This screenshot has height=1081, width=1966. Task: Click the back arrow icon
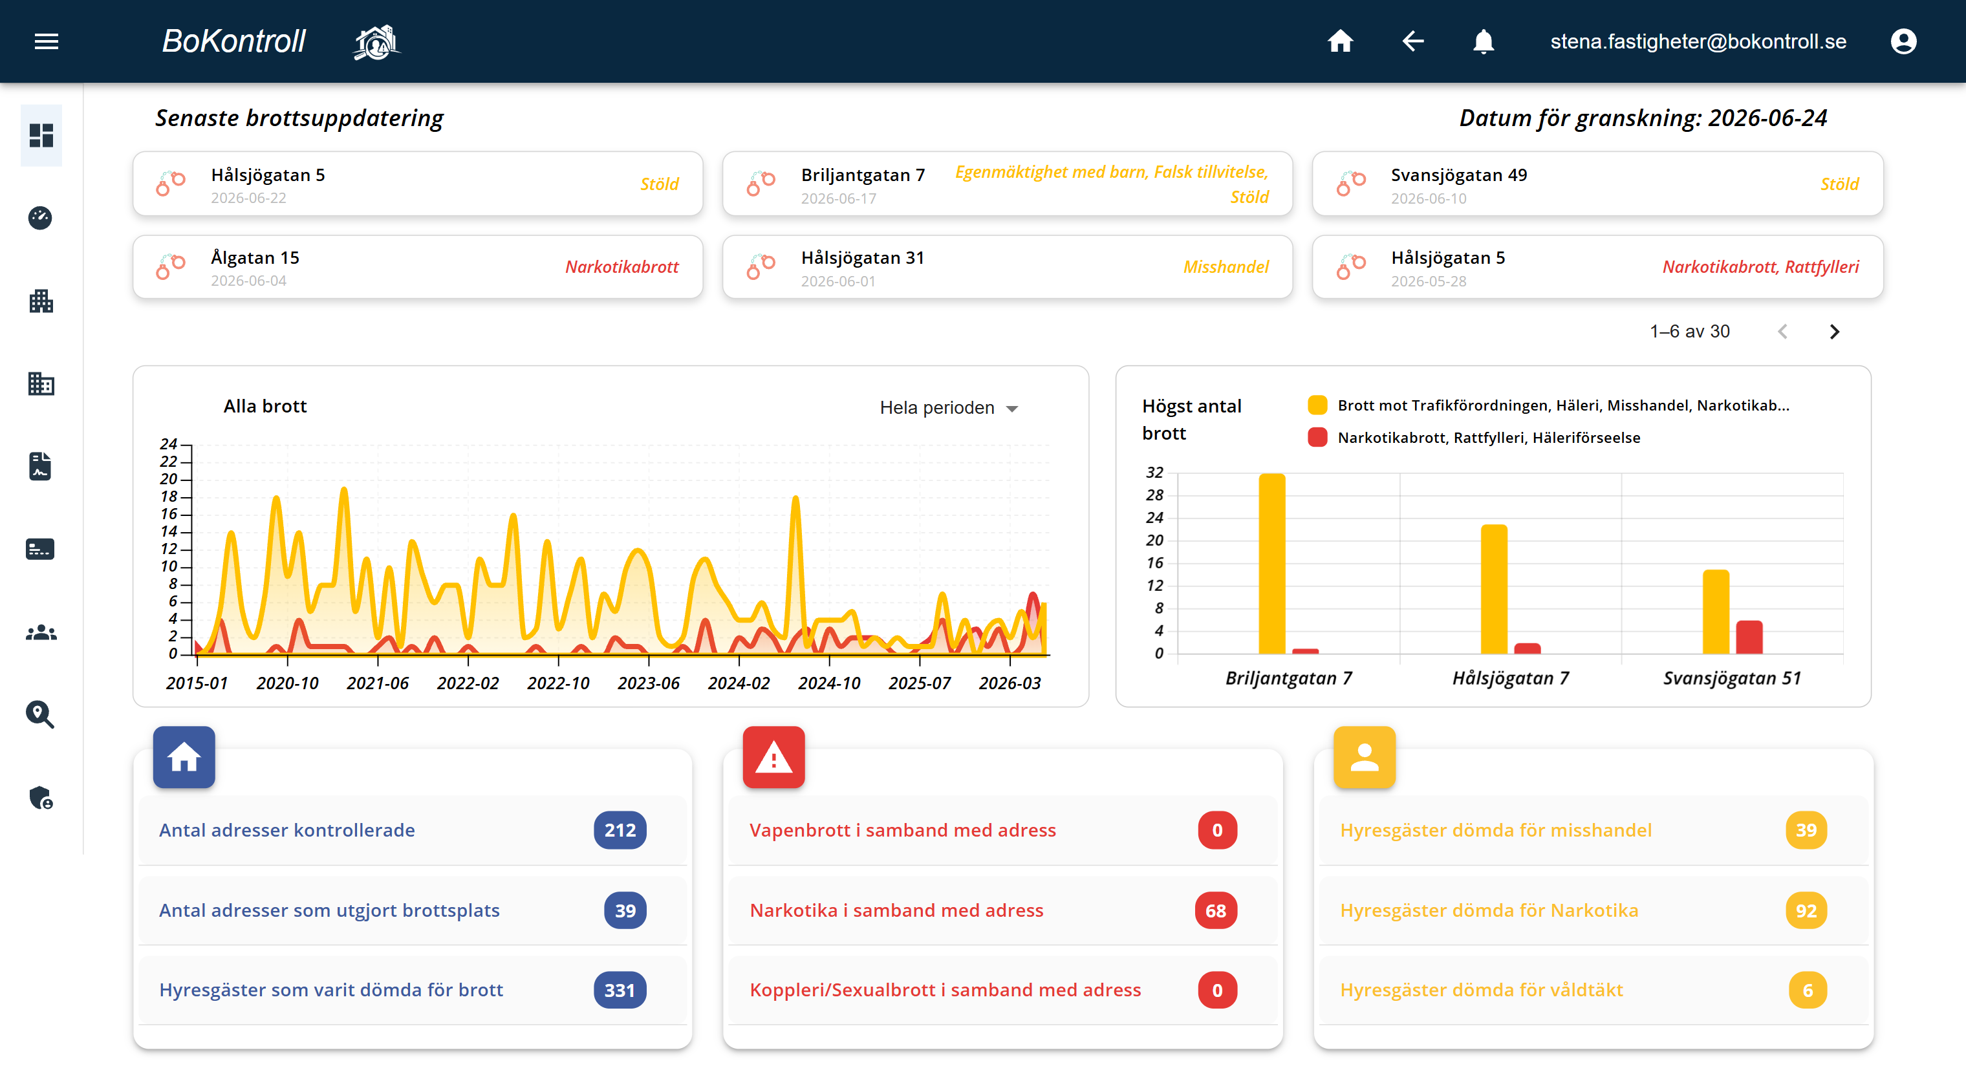pos(1412,41)
